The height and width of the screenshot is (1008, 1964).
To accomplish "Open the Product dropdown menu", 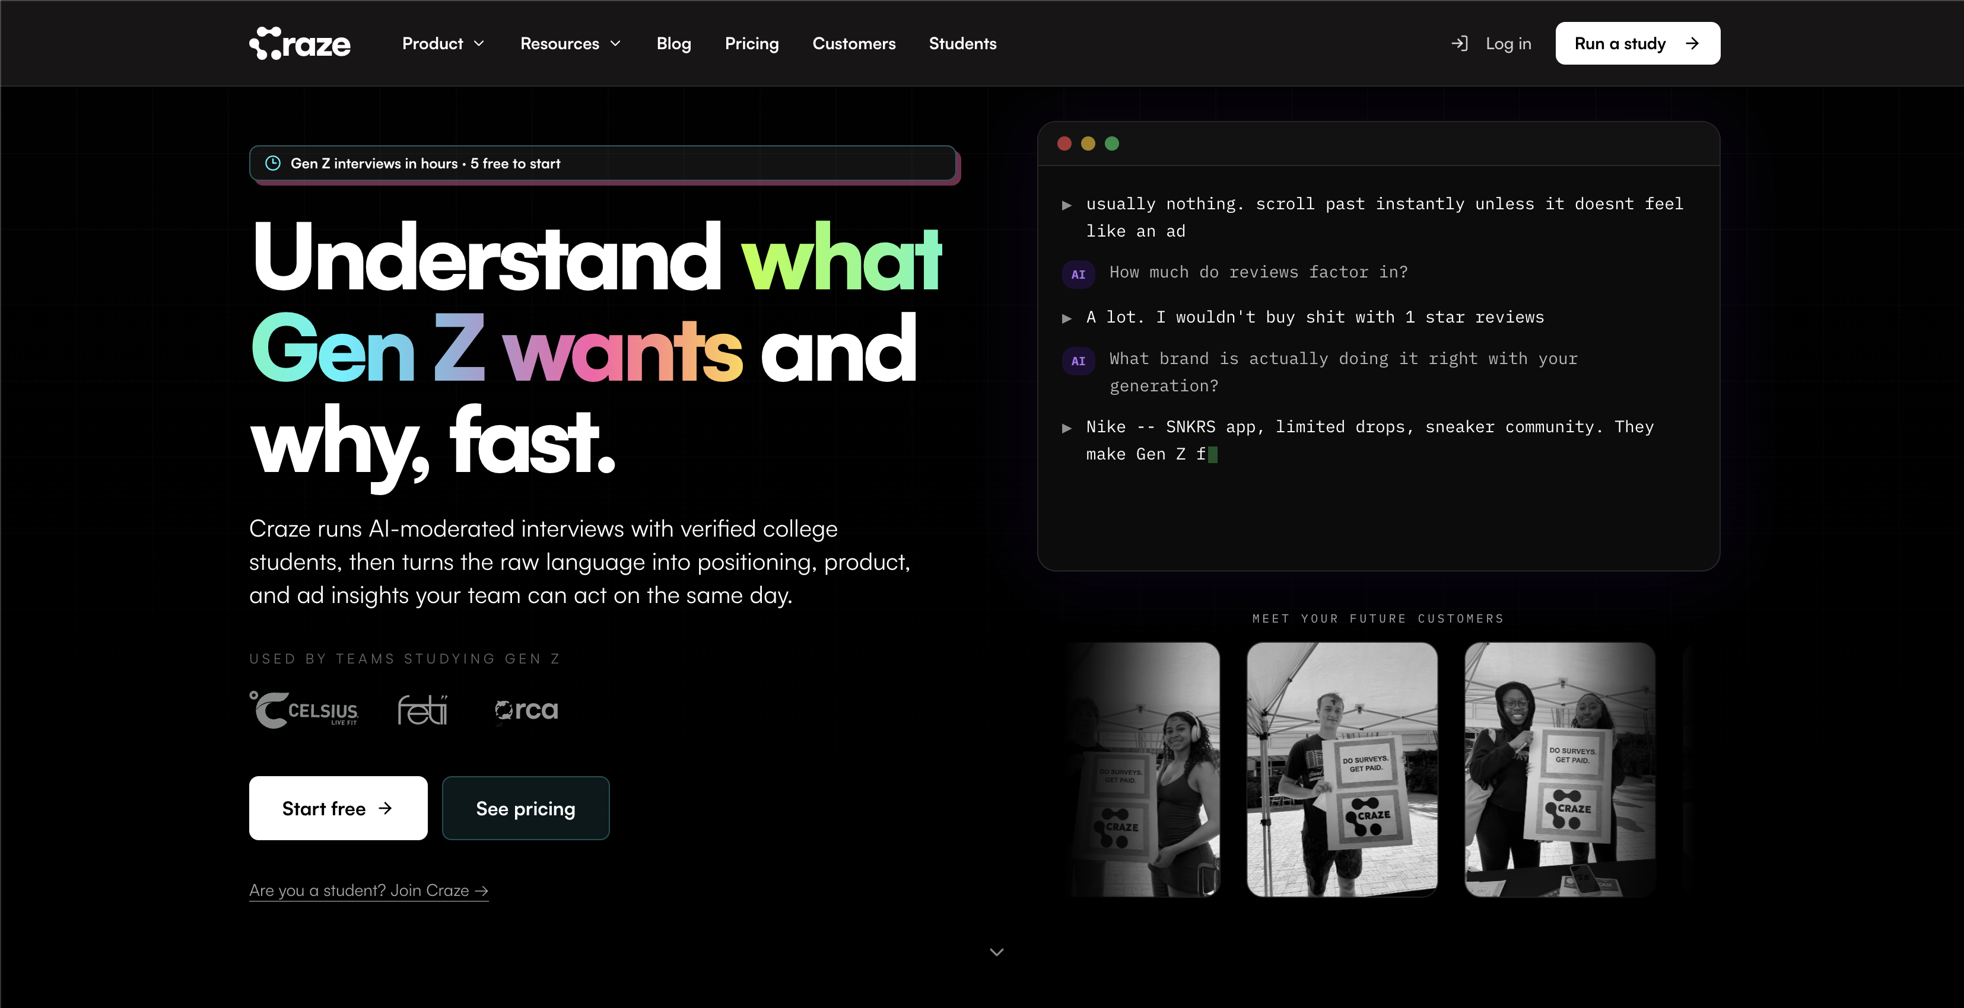I will 443,43.
